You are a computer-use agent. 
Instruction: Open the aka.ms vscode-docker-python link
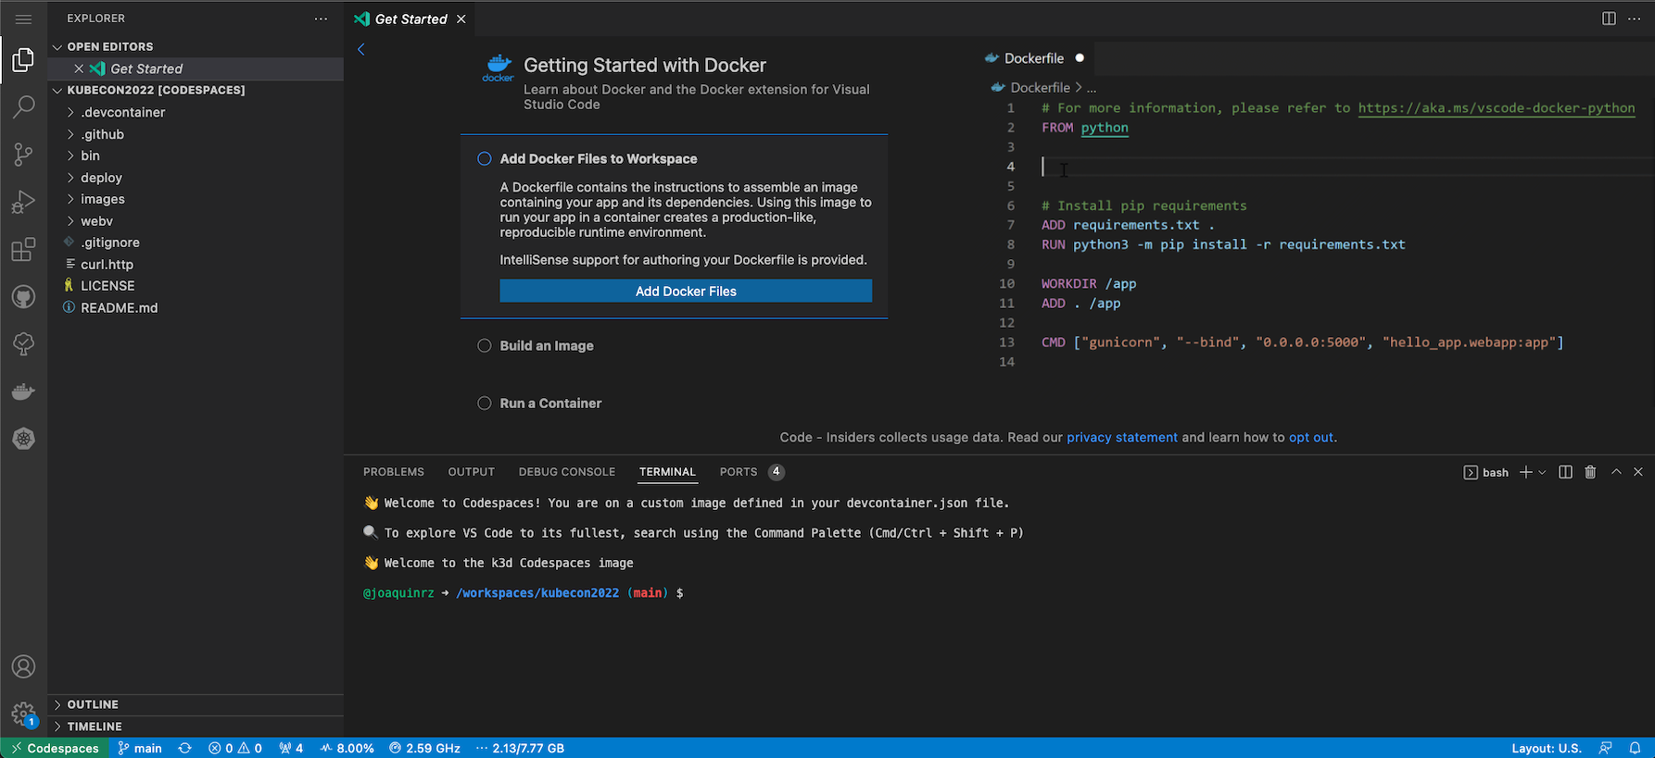pos(1497,108)
